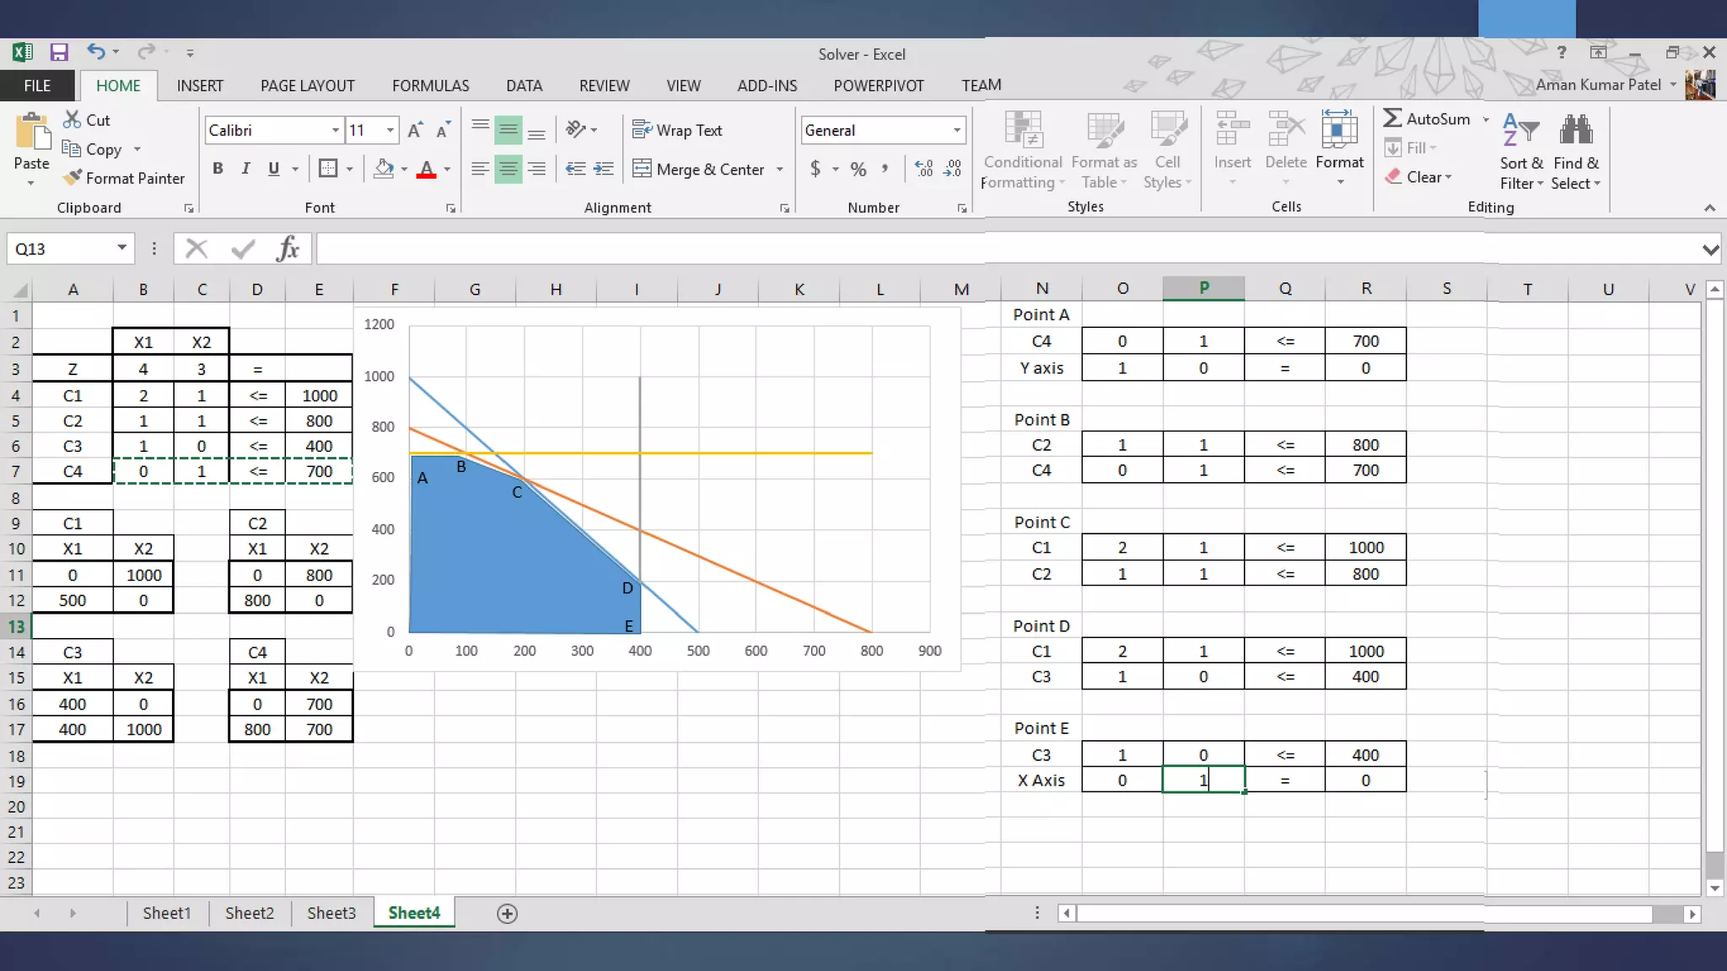Toggle Bold formatting
The width and height of the screenshot is (1727, 971).
pyautogui.click(x=218, y=169)
